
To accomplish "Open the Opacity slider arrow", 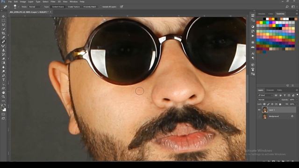I will pyautogui.click(x=297, y=99).
